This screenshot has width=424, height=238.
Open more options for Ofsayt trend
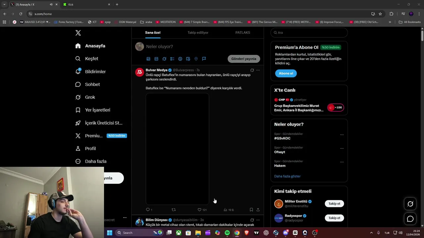(342, 148)
